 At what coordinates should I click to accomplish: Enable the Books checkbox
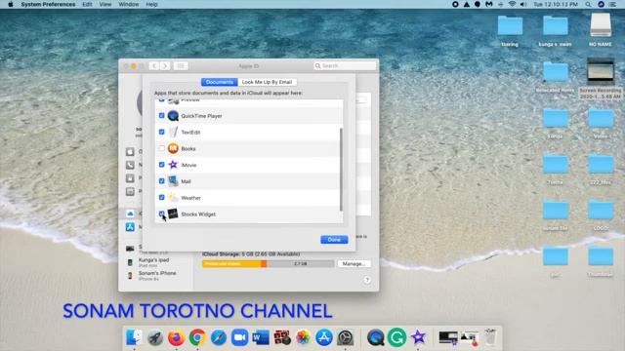161,148
